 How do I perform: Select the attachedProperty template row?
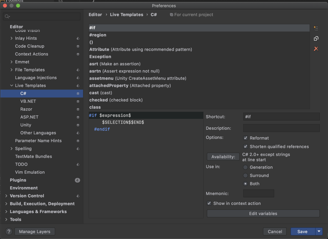pos(199,86)
